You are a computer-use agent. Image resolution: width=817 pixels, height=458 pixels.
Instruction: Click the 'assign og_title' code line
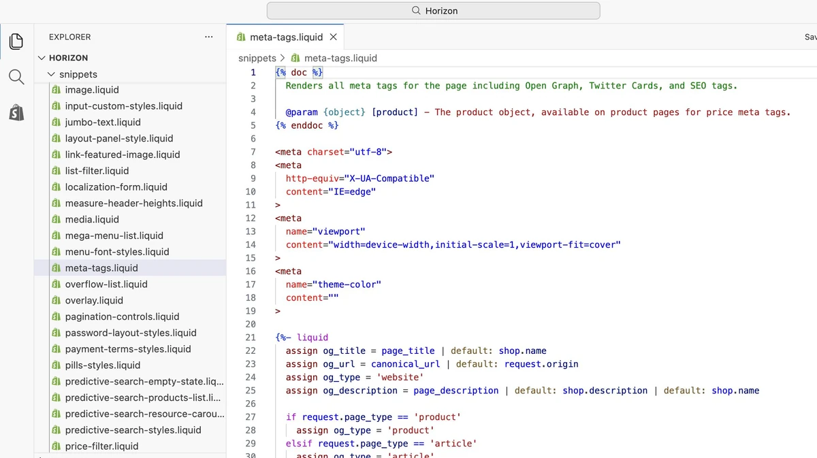tap(416, 351)
